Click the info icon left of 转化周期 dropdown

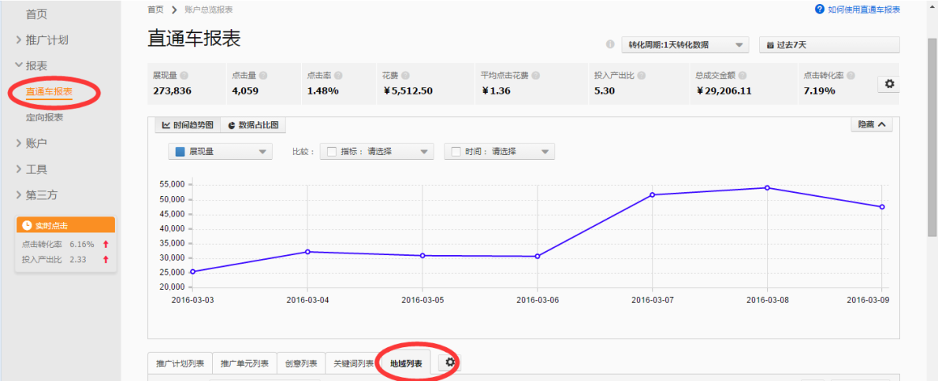pos(610,45)
